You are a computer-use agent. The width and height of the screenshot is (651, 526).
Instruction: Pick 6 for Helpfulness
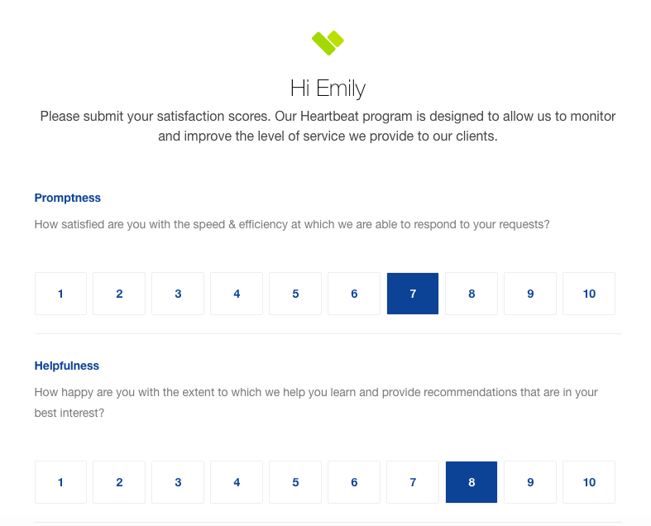[x=354, y=482]
